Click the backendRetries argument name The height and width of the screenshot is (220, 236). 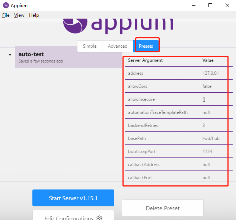point(143,125)
